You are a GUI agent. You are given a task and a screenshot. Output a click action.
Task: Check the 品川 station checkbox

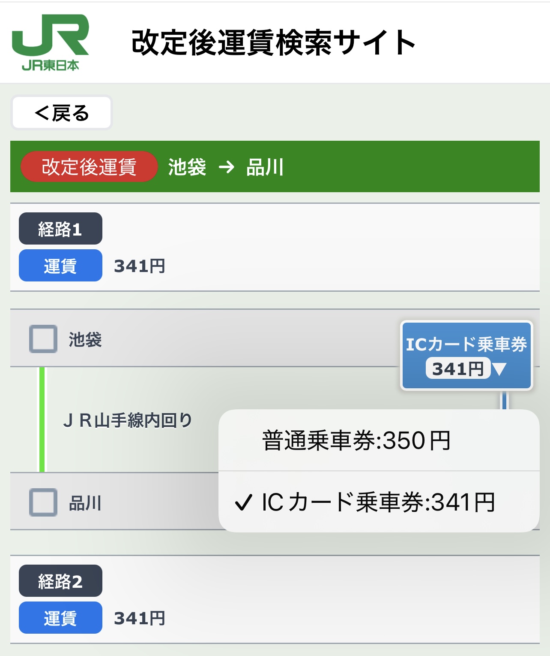43,502
